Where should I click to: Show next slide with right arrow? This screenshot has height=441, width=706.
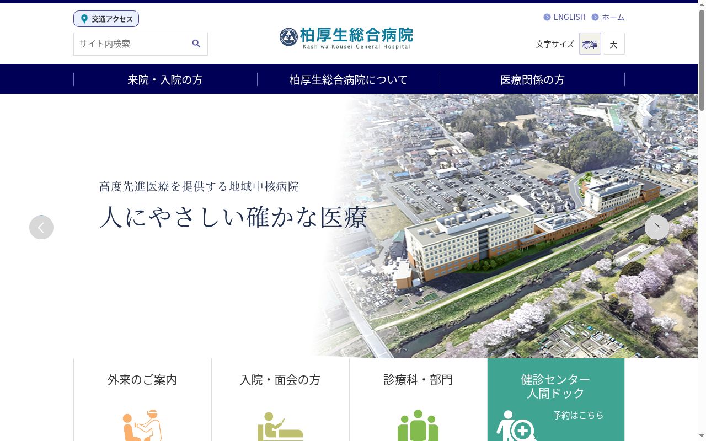[657, 227]
